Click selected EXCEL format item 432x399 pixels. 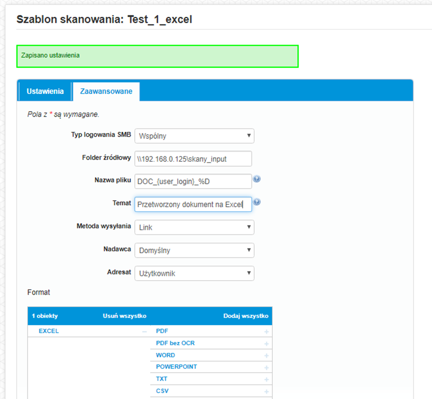click(49, 331)
